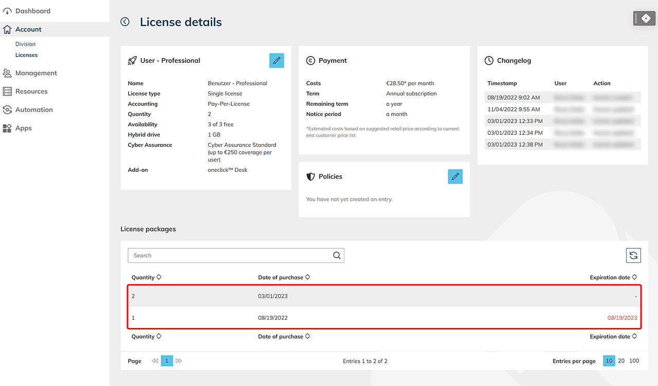The image size is (658, 386).
Task: Set entries per page to 100
Action: click(634, 361)
